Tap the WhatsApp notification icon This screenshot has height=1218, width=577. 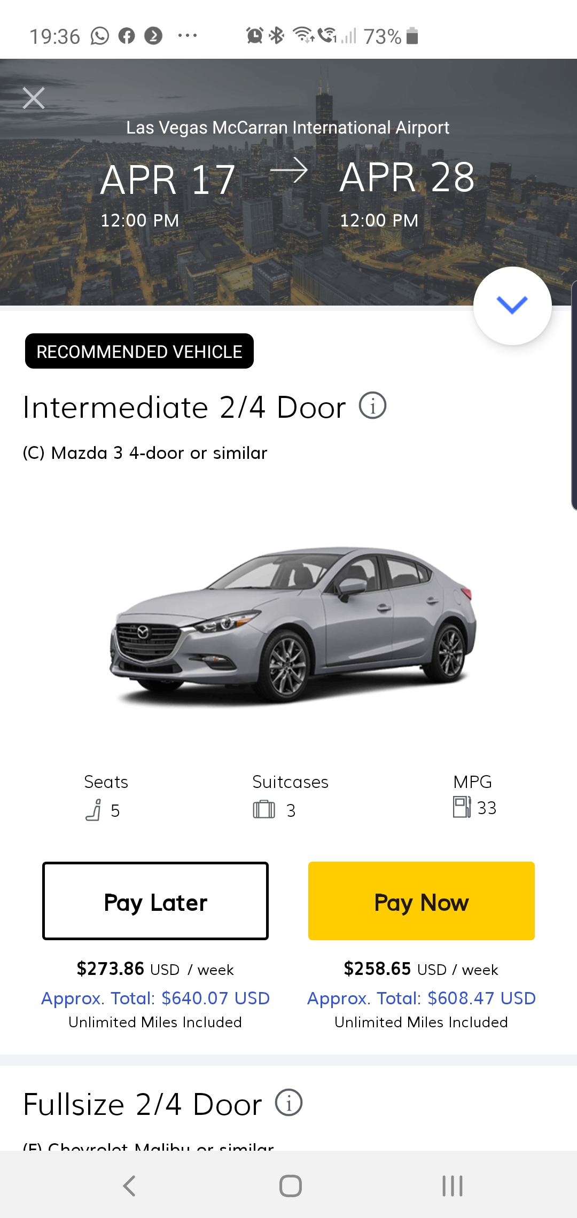[100, 36]
